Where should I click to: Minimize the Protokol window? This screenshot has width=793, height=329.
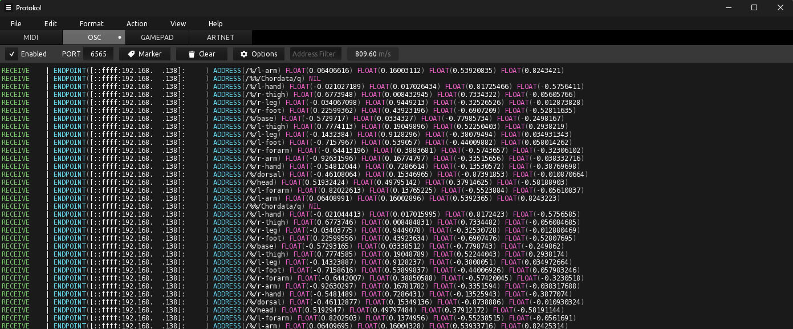tap(728, 8)
